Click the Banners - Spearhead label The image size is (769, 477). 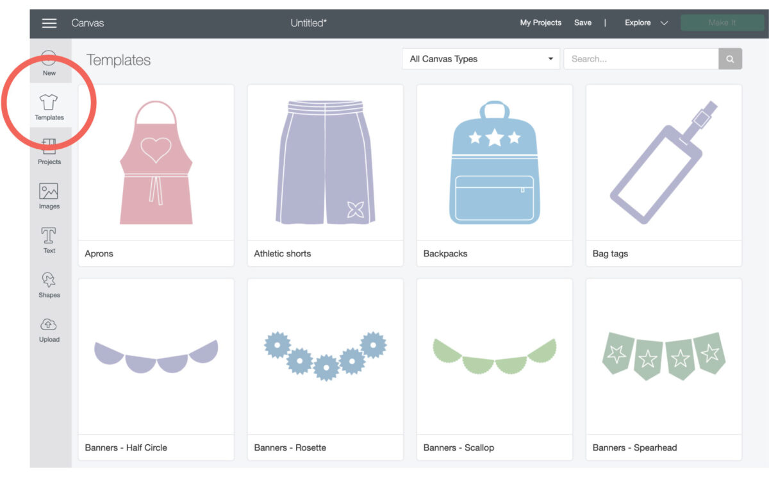[x=635, y=448]
